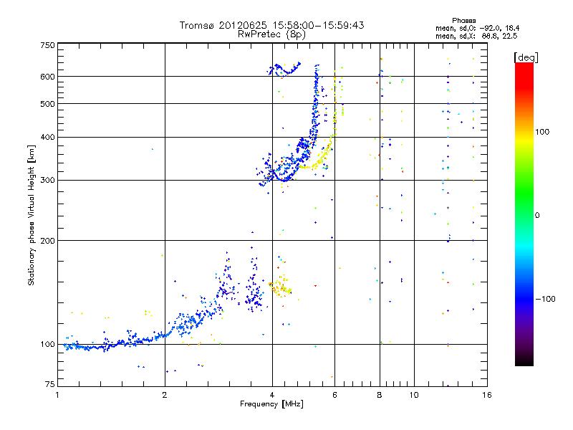Image resolution: width=573 pixels, height=430 pixels.
Task: Click the x-axis label '16'
Action: coord(487,395)
